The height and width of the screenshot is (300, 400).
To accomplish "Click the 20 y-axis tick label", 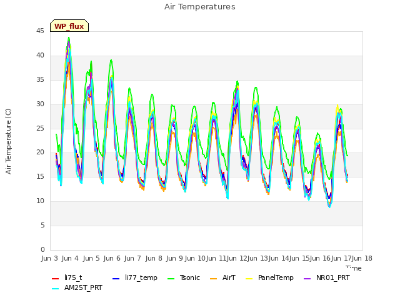I will point(40,152).
